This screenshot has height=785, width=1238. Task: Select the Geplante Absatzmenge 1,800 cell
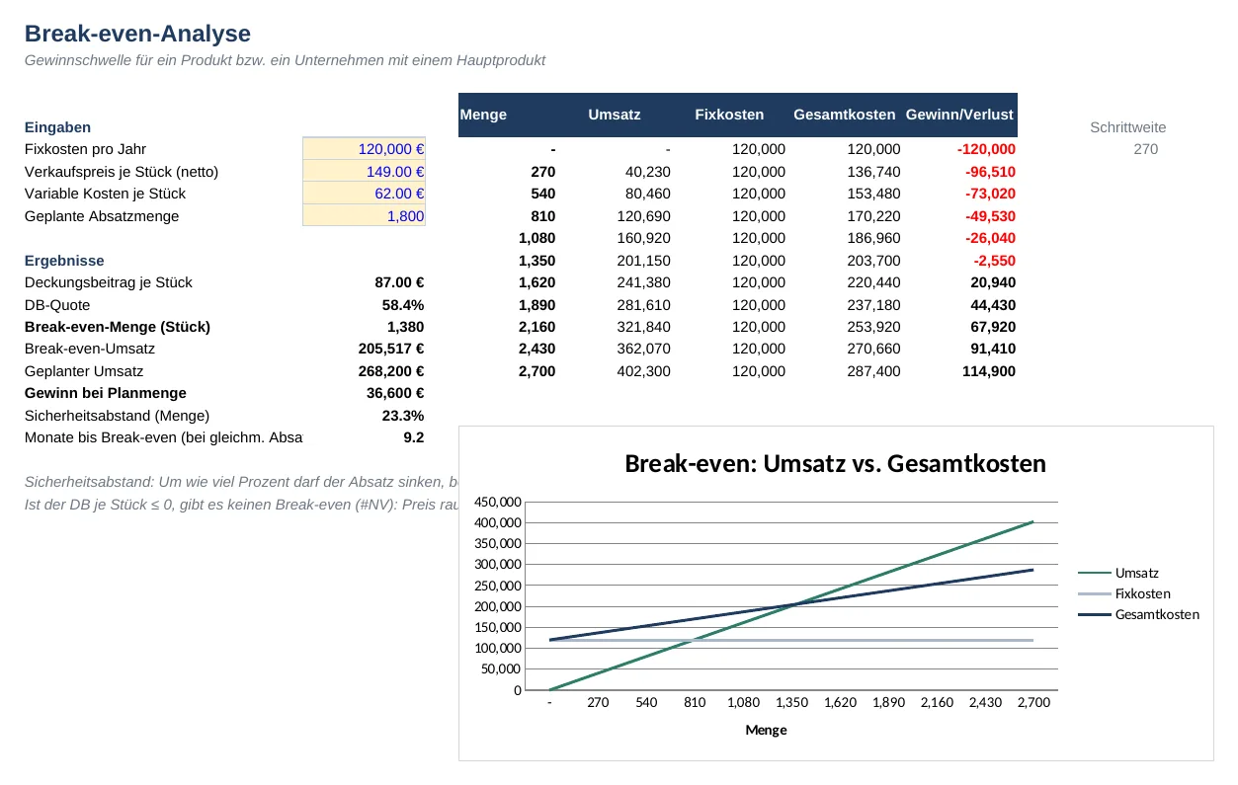364,216
